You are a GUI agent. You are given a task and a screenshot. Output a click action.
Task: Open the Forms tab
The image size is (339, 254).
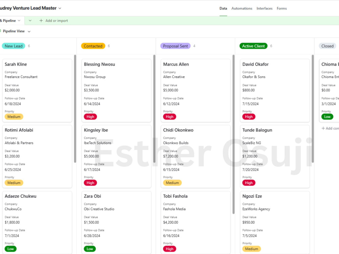281,8
